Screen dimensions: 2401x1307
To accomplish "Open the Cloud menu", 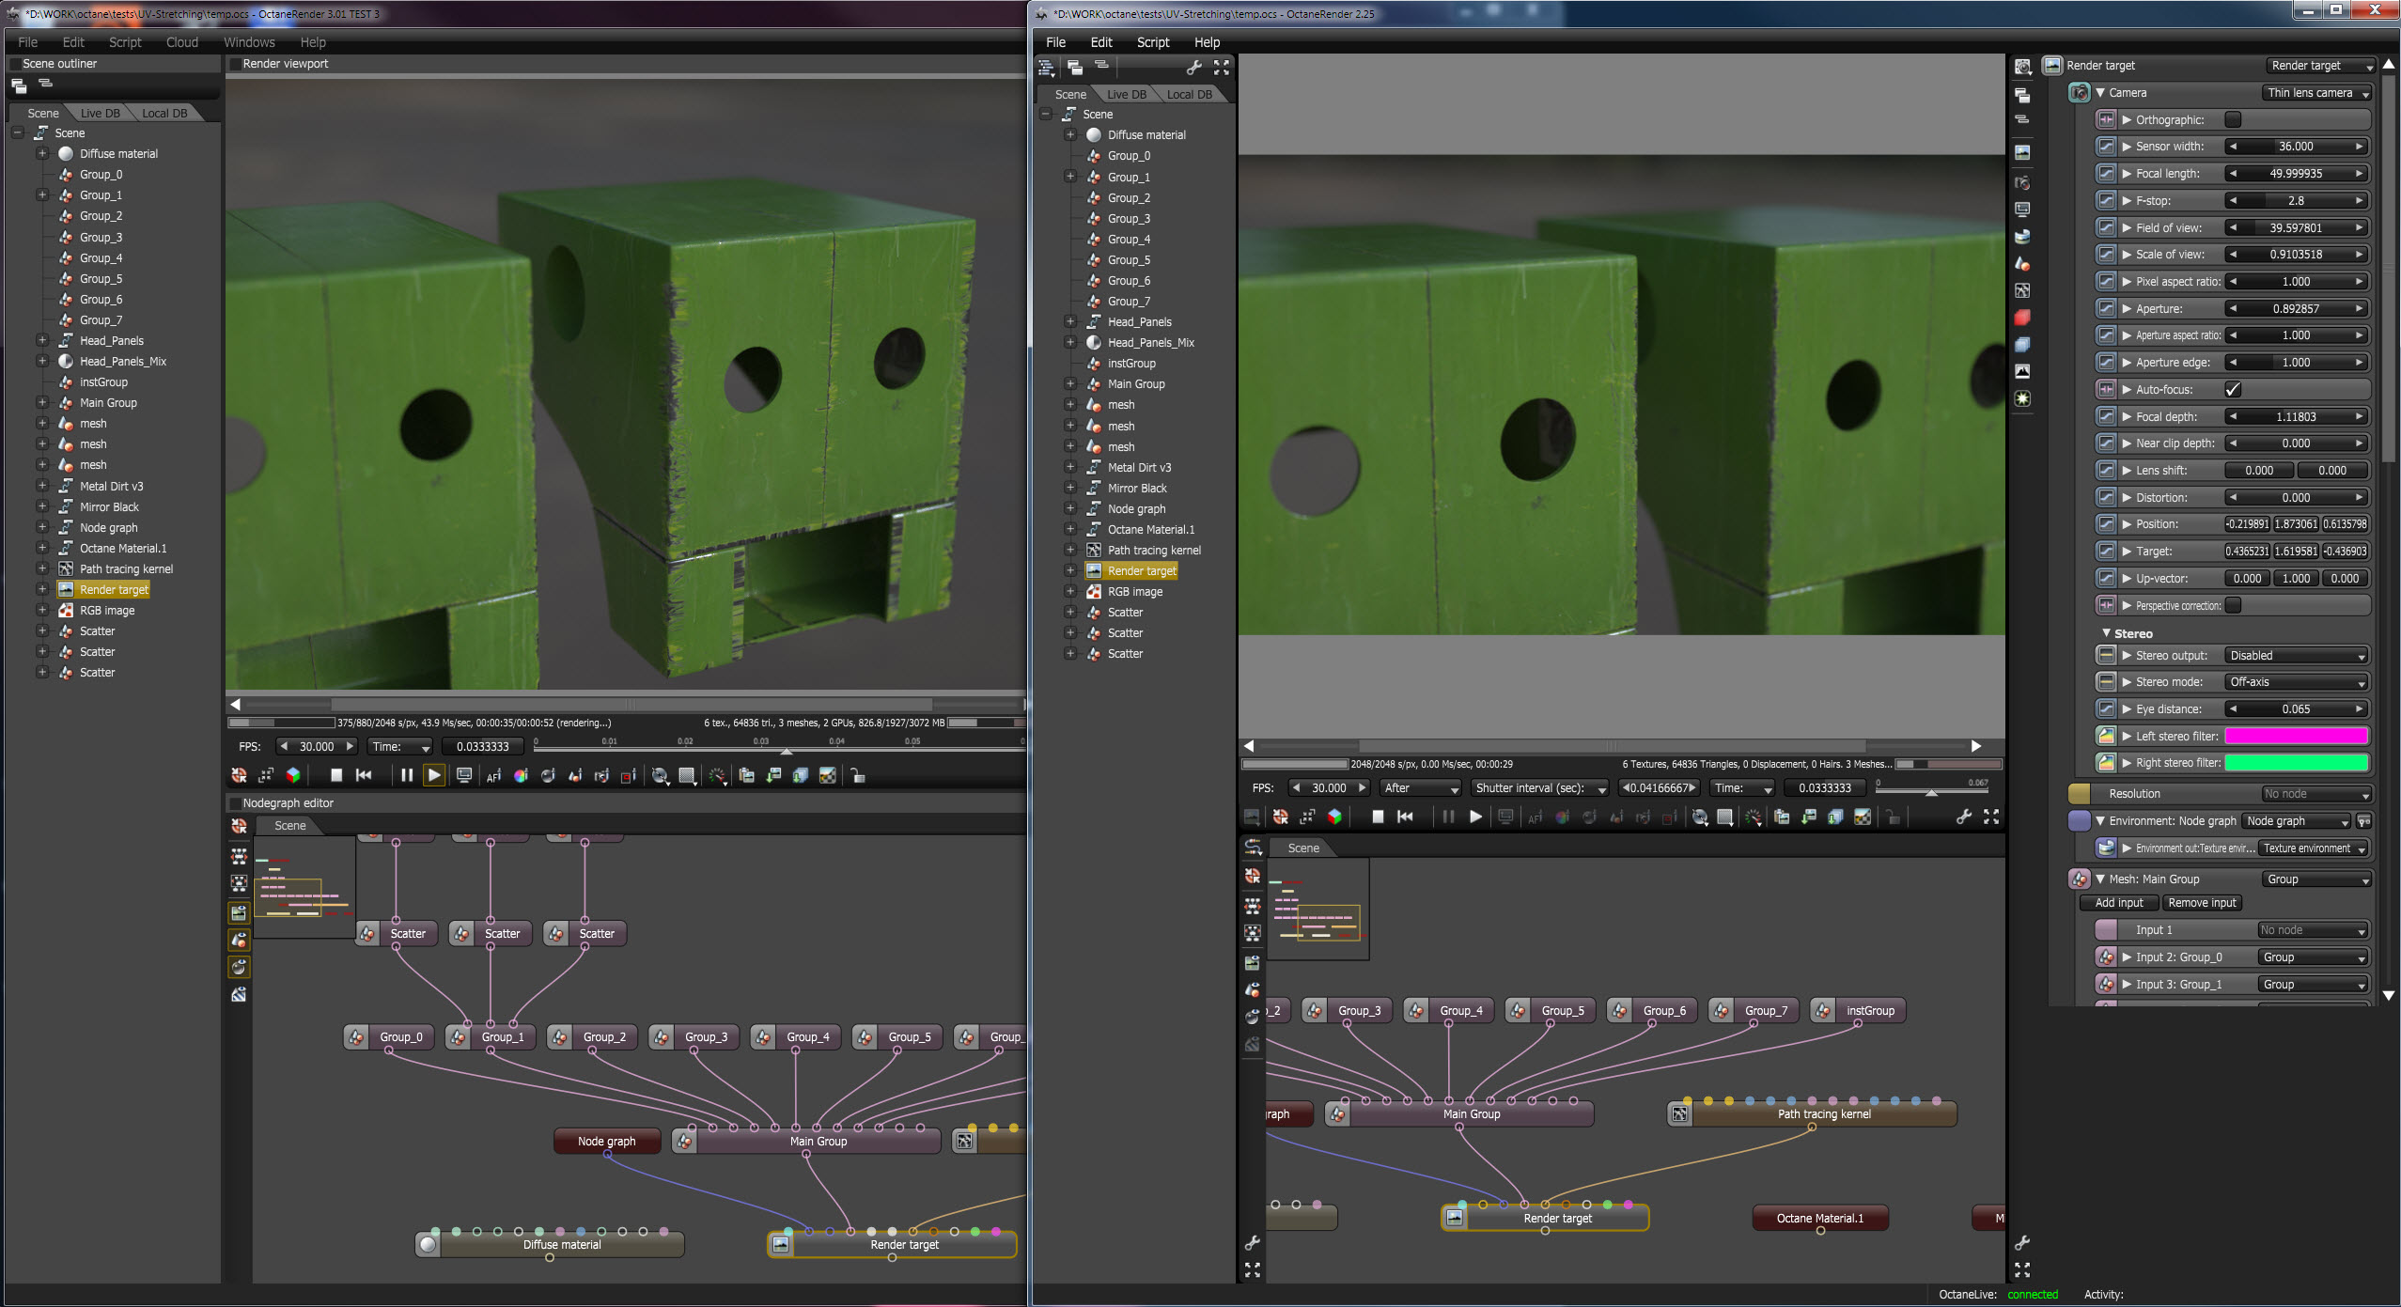I will 181,42.
